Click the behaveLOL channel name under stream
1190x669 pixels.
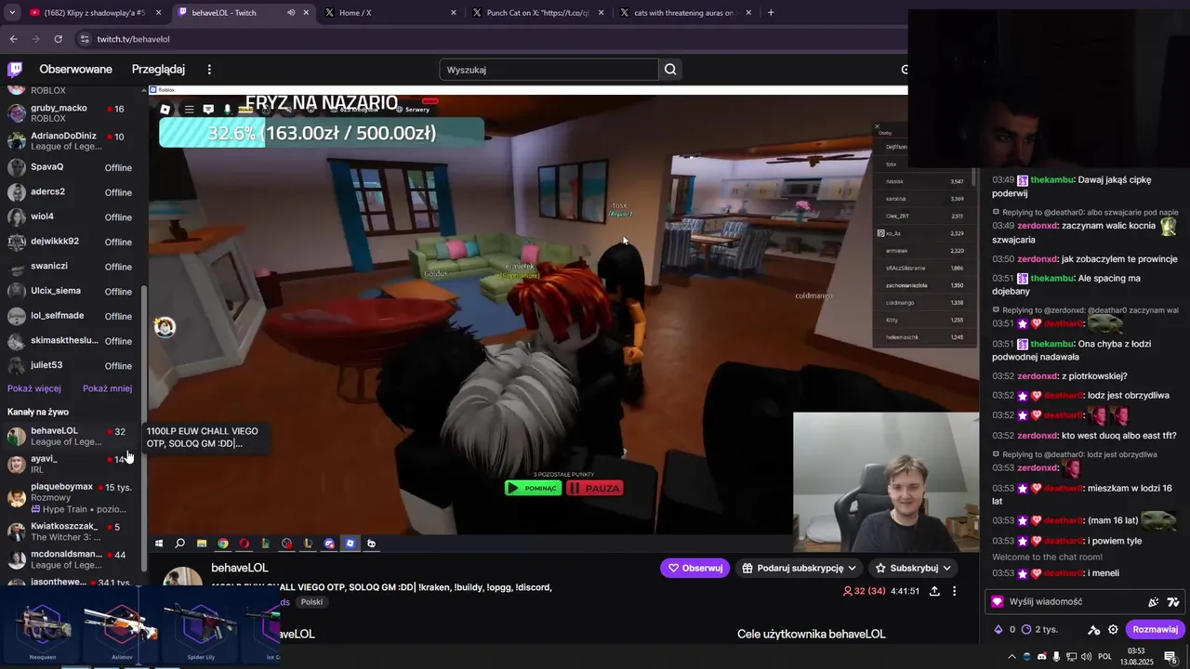[240, 568]
